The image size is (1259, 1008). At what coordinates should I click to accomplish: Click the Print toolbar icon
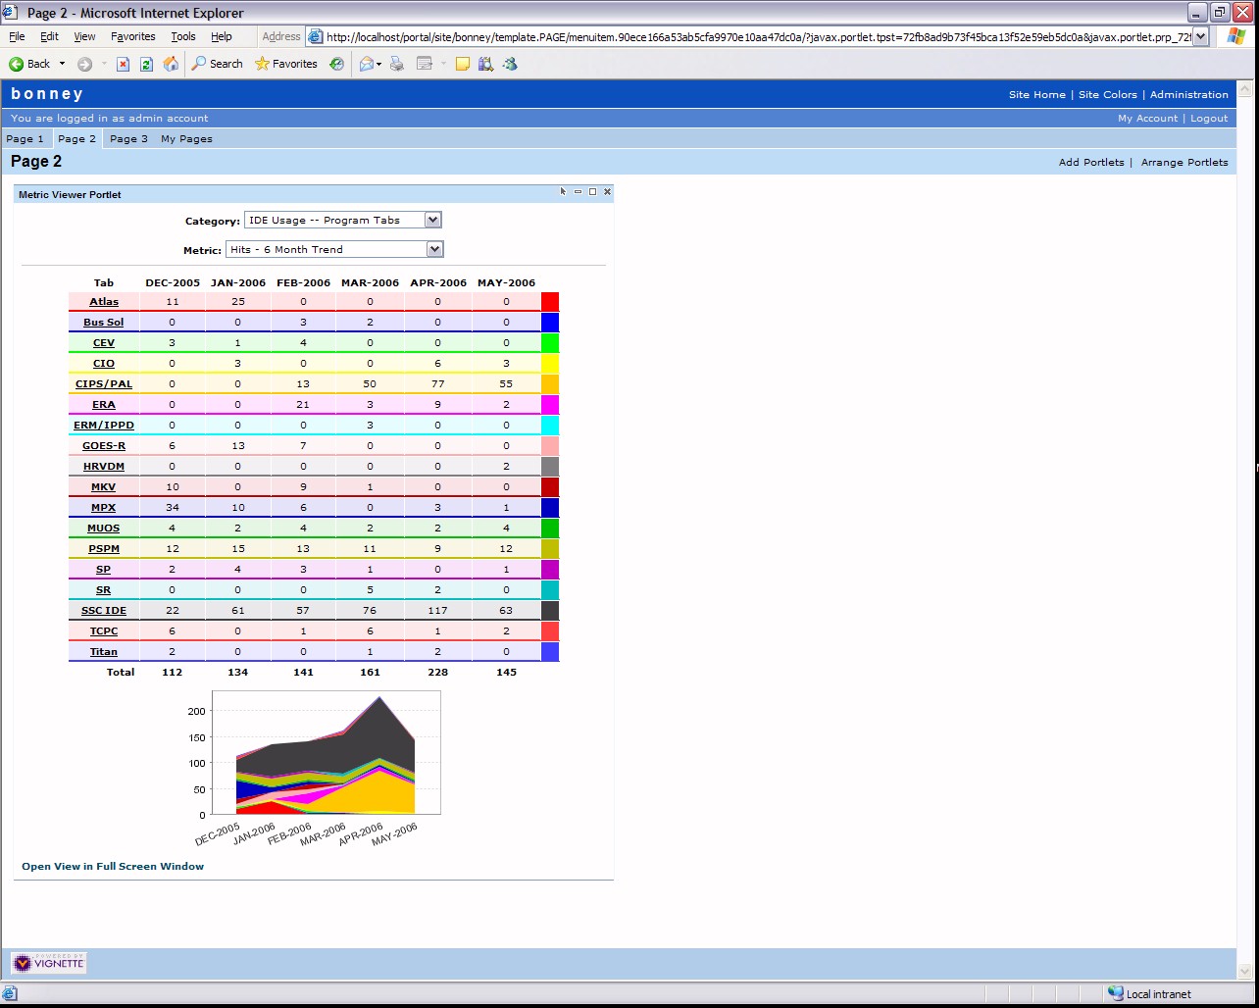[x=397, y=64]
